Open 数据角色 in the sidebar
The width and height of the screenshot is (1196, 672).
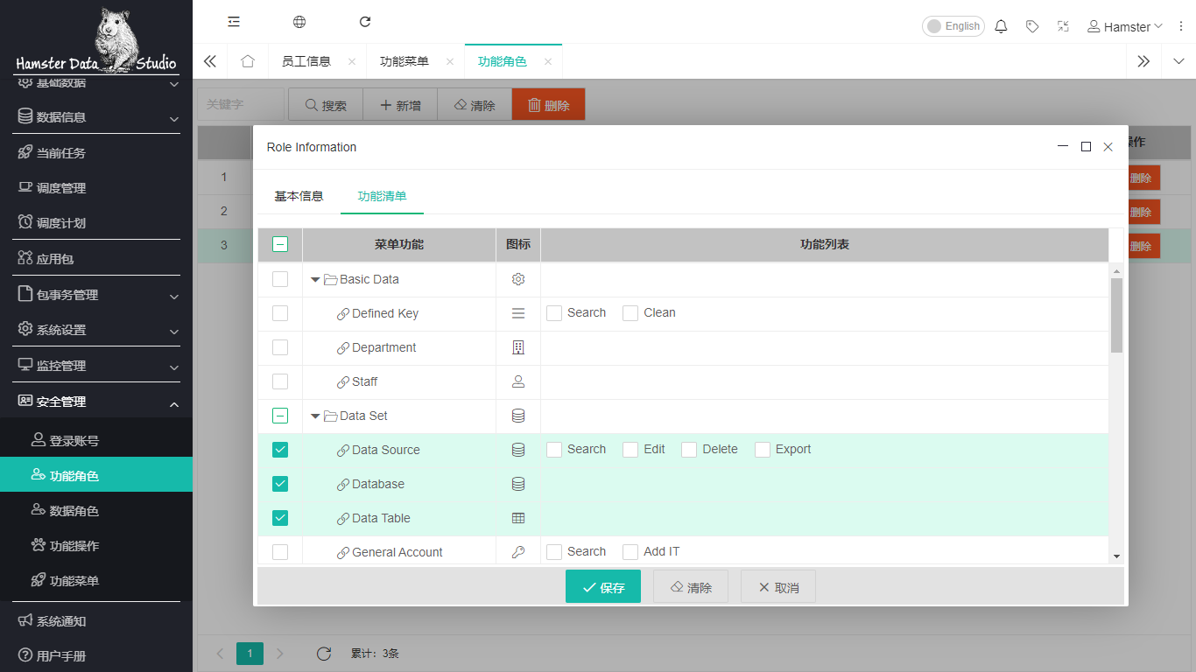[x=74, y=511]
